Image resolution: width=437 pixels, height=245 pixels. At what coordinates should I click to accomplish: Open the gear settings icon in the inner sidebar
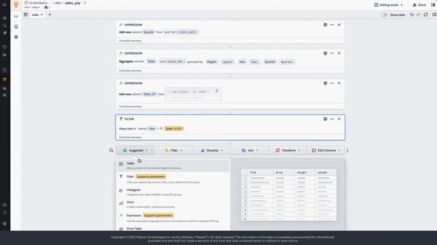point(16,37)
